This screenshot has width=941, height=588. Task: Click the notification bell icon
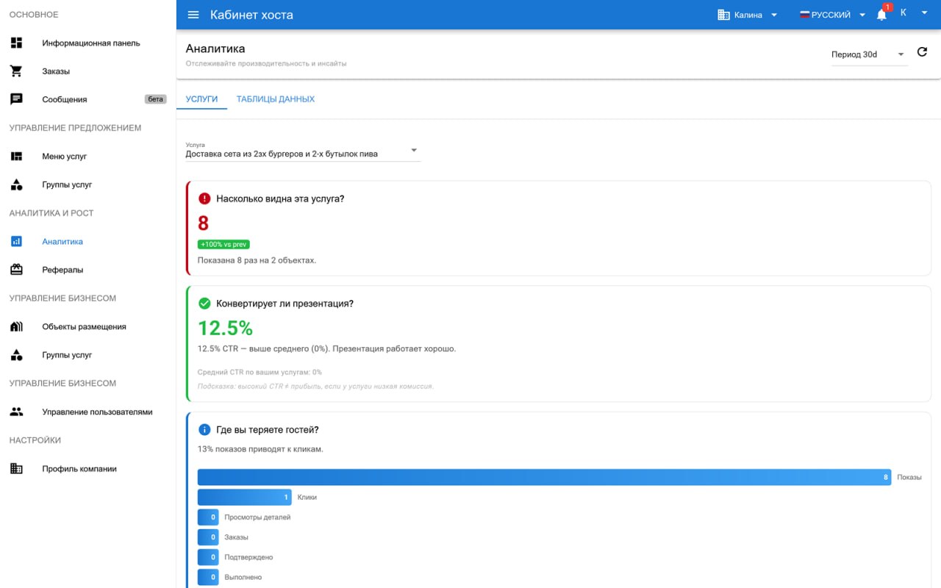[881, 15]
